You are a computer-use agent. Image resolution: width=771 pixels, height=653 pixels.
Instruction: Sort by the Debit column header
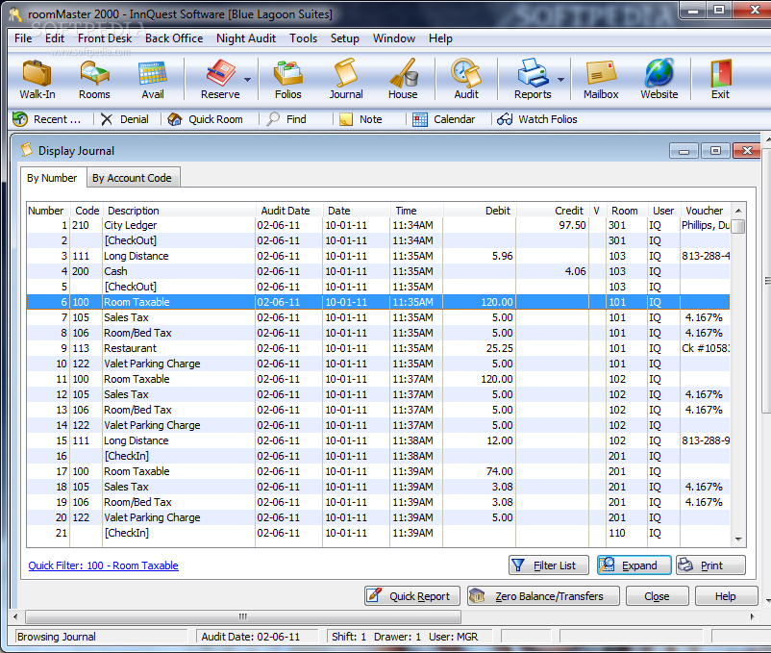tap(480, 211)
